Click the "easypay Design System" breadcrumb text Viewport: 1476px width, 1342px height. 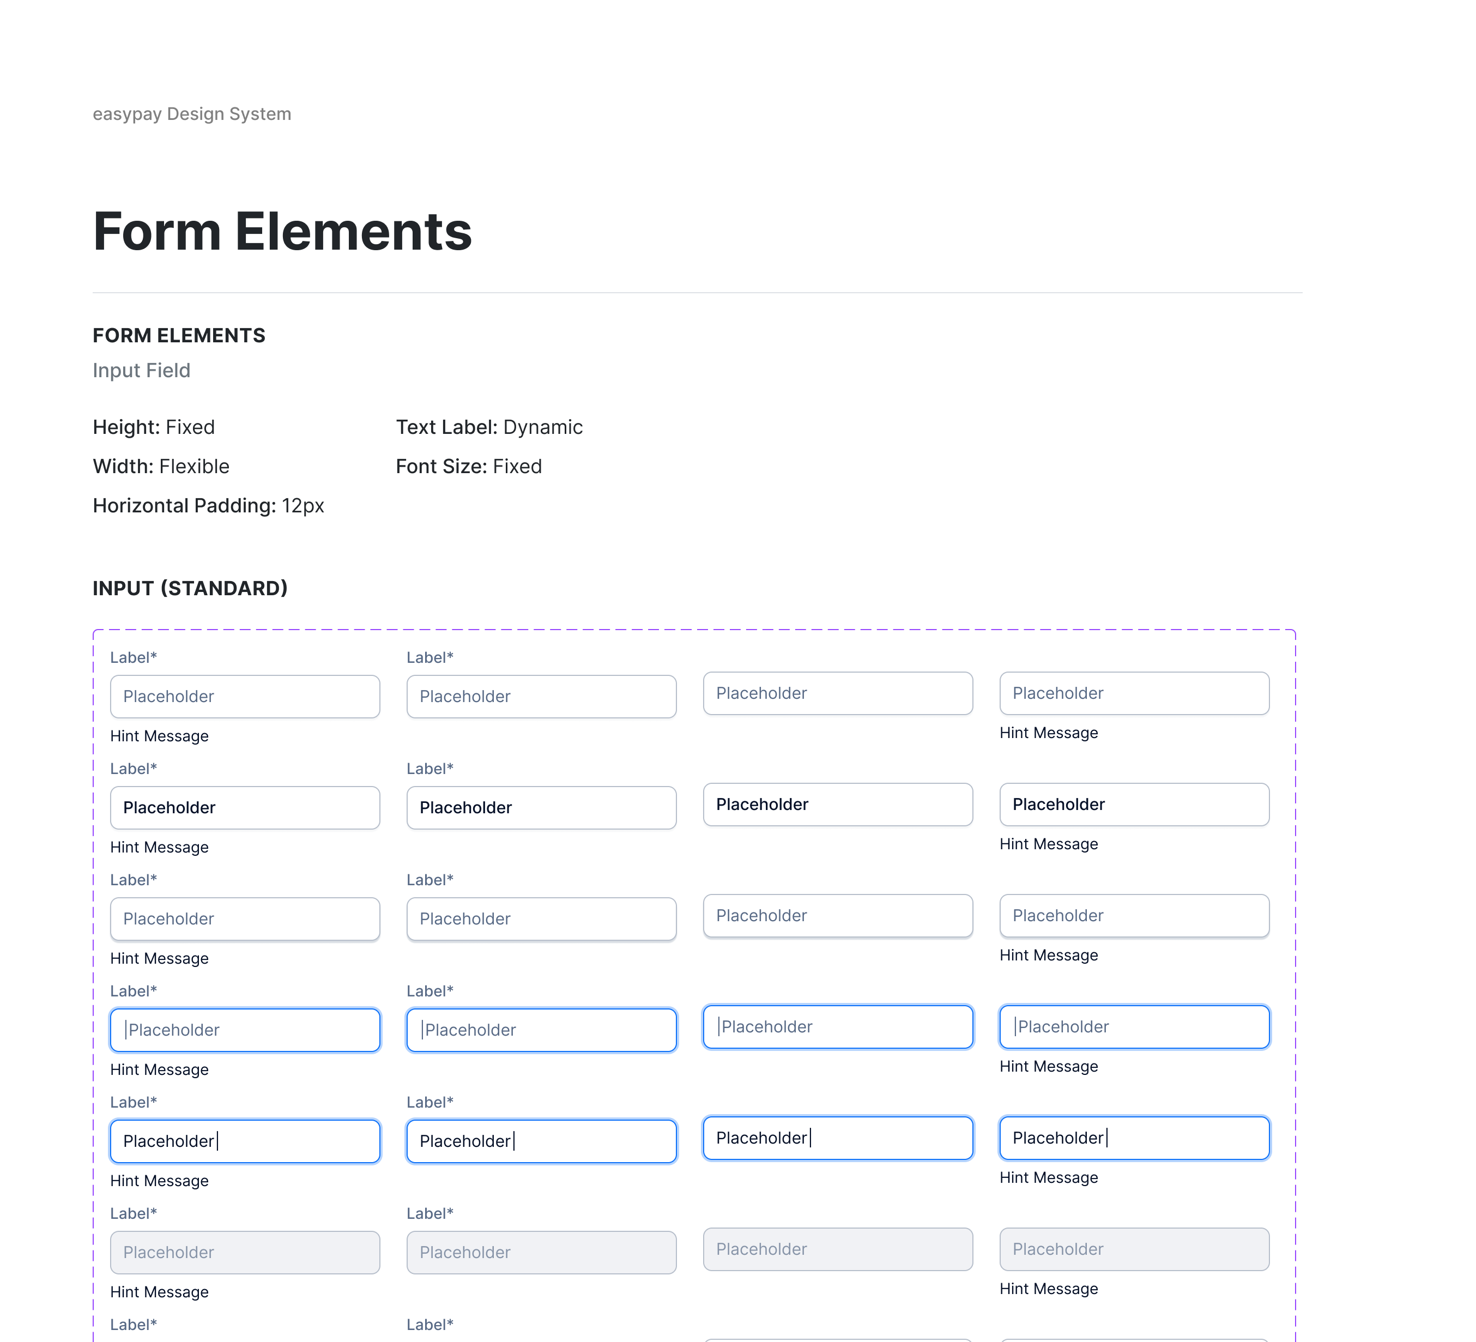(x=192, y=114)
